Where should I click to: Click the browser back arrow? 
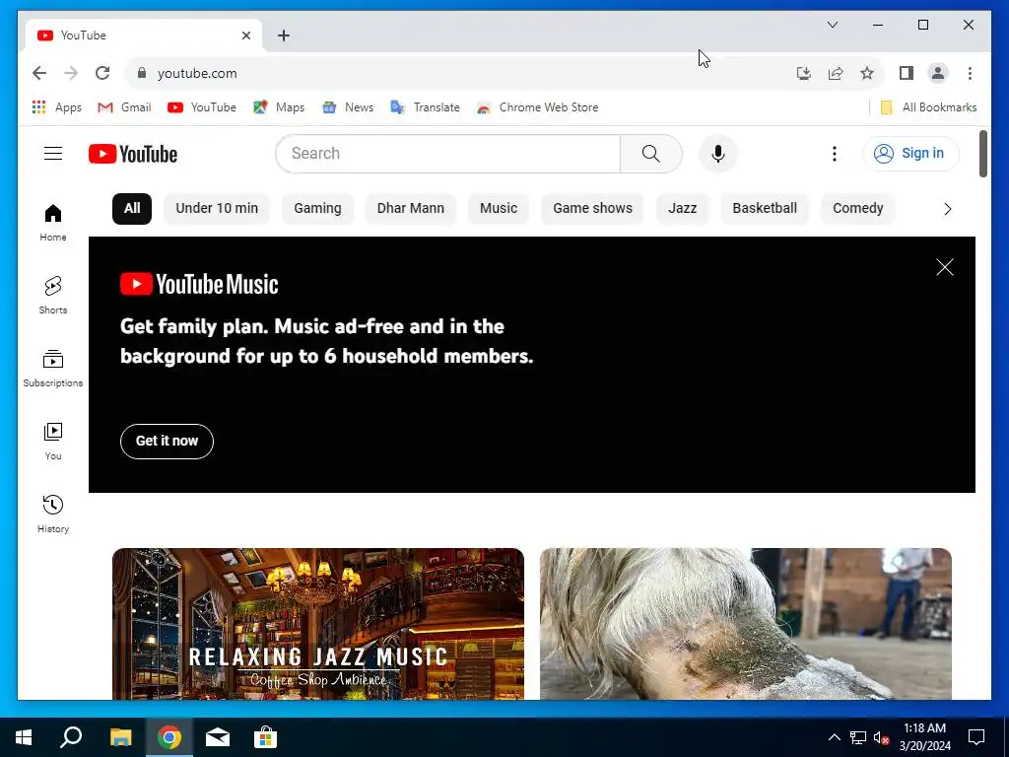39,73
